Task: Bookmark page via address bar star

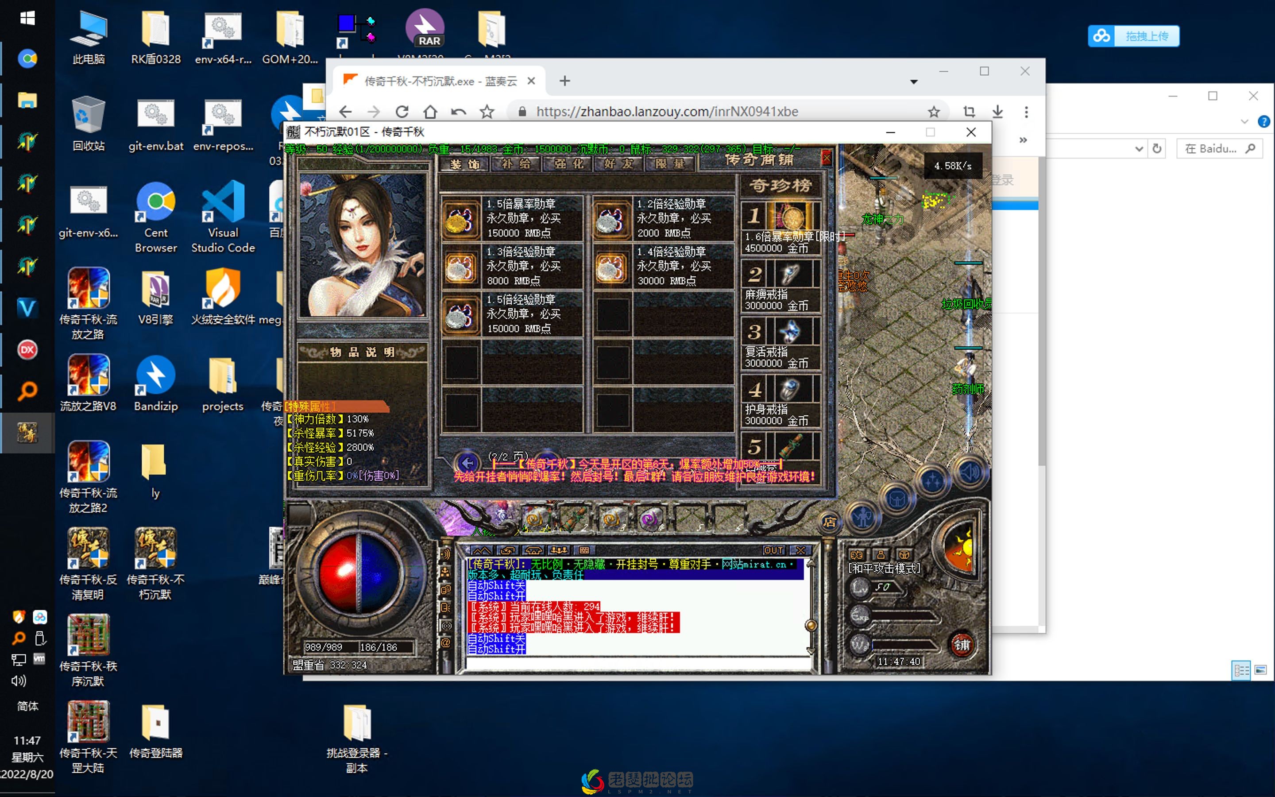Action: [x=934, y=112]
